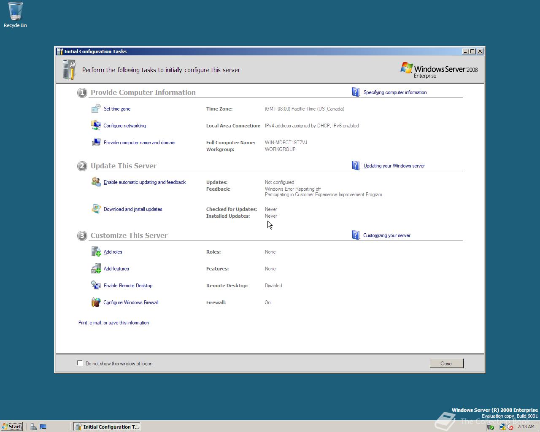Click the automatic updating and feedback icon
Viewport: 540px width, 432px height.
click(96, 182)
